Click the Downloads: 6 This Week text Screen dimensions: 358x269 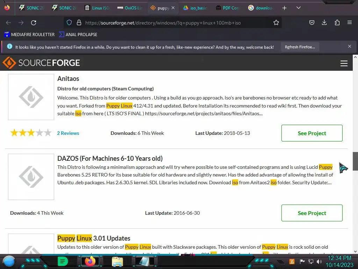click(137, 133)
